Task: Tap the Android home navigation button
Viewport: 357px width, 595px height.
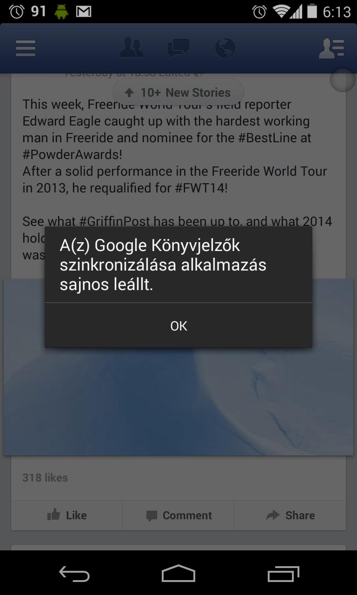Action: (178, 574)
